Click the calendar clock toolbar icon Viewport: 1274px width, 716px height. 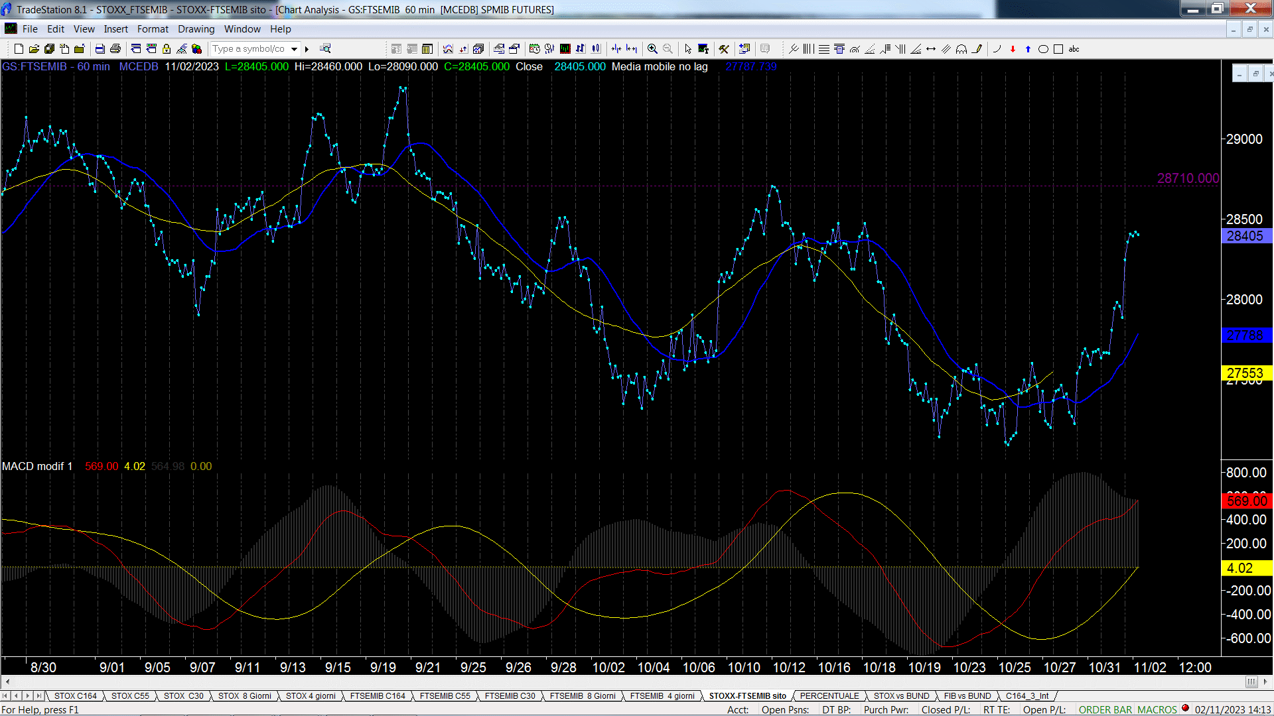(x=534, y=49)
